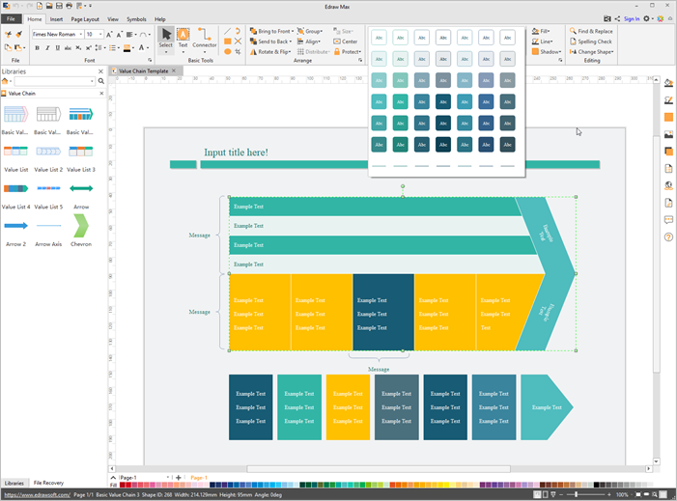Open the Times New Roman font dropdown
This screenshot has width=677, height=501.
tap(79, 34)
